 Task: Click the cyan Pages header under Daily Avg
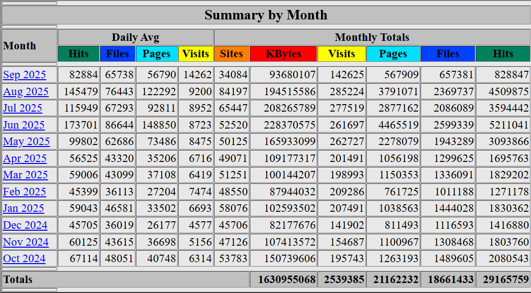tap(156, 54)
